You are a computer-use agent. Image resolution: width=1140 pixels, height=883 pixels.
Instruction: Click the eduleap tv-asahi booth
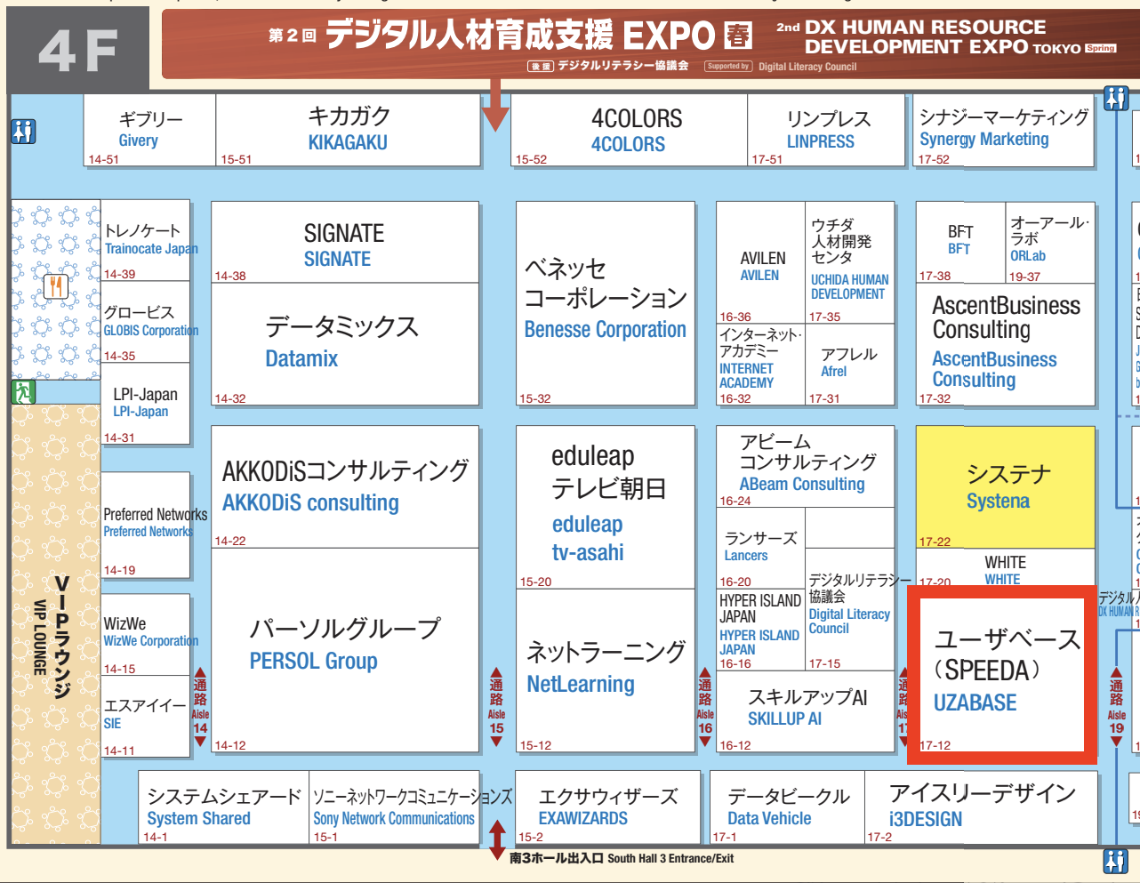(606, 508)
